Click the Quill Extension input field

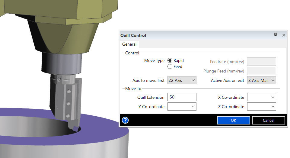tap(182, 97)
